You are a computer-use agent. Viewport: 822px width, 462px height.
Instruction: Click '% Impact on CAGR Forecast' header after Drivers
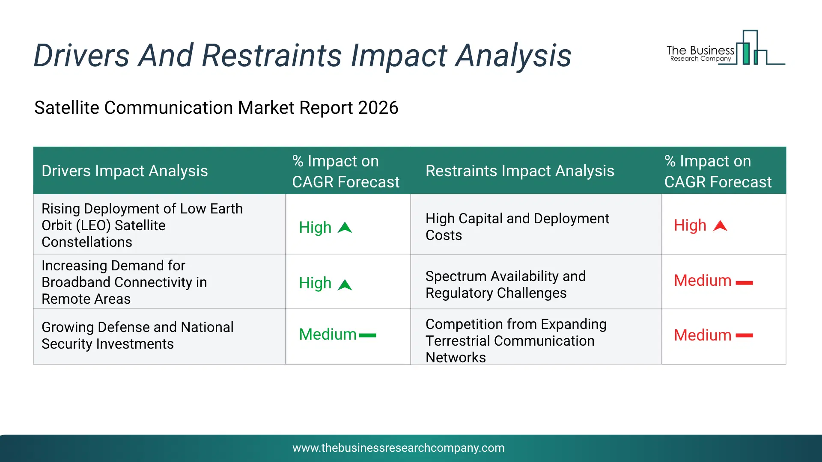tap(345, 171)
